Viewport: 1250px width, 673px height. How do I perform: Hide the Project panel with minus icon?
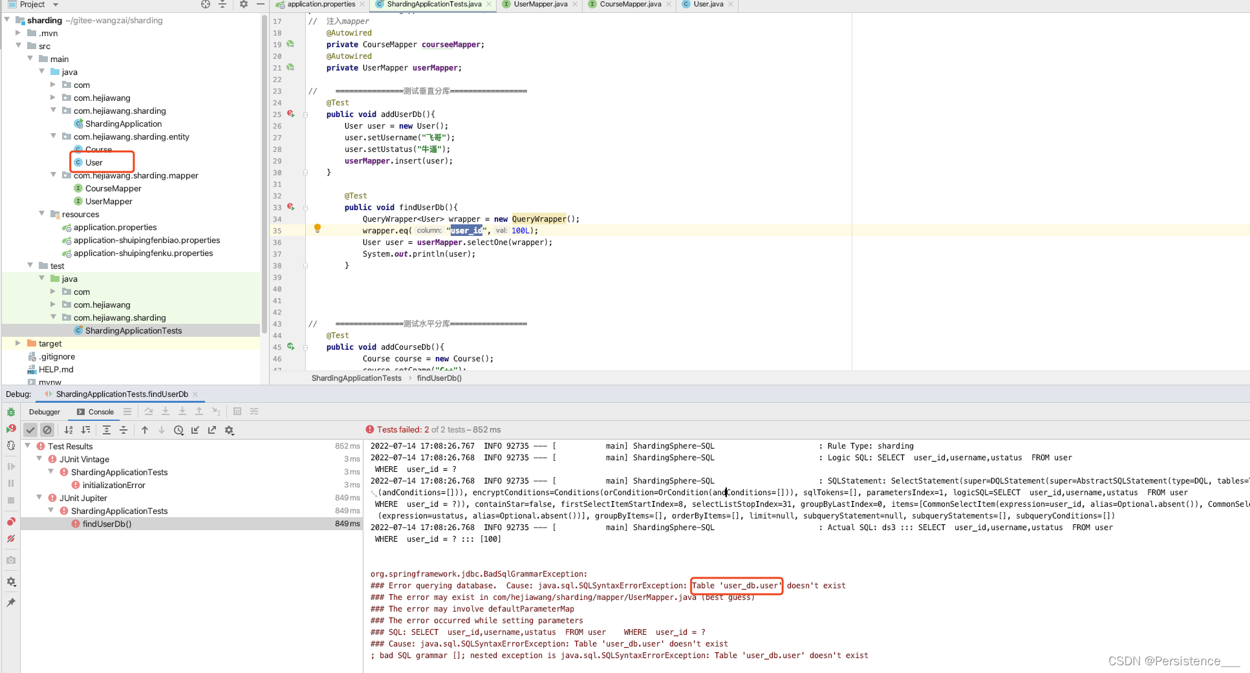261,4
